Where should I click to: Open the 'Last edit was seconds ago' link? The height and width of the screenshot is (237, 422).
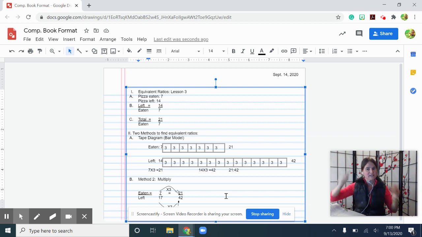181,39
